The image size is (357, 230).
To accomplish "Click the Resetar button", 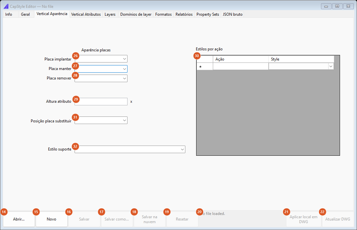I will pos(182,219).
